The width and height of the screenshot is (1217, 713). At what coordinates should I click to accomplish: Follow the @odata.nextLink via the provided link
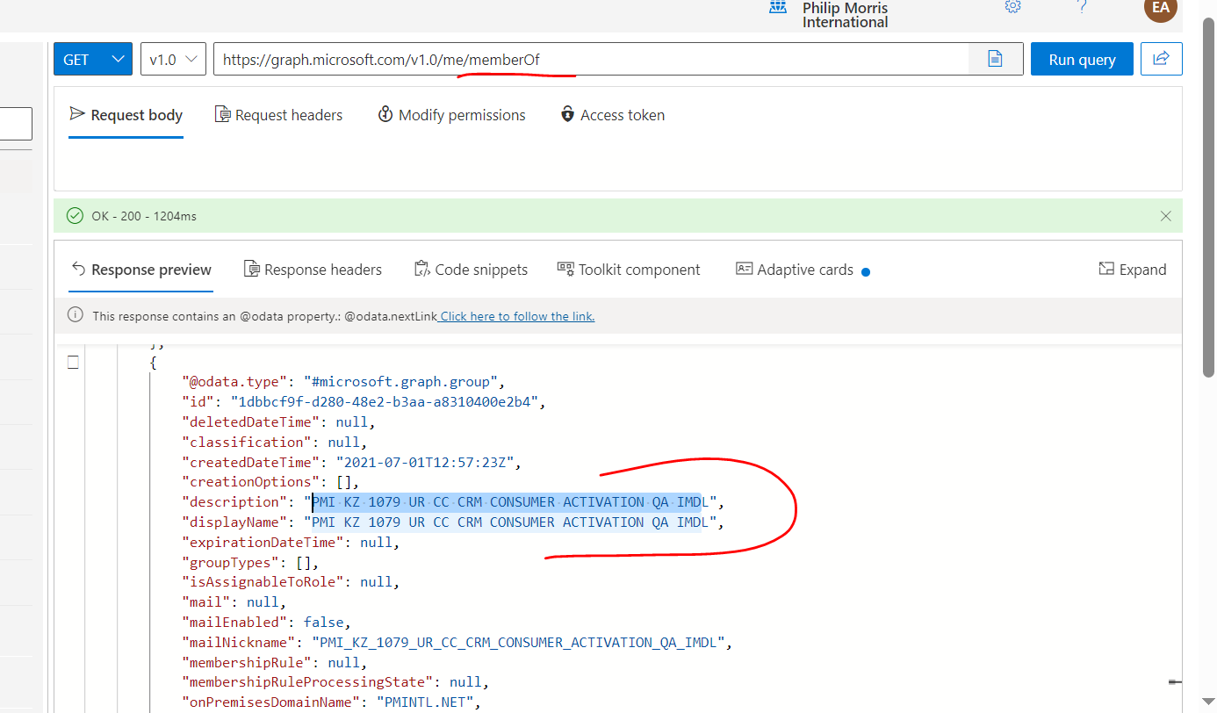(516, 315)
